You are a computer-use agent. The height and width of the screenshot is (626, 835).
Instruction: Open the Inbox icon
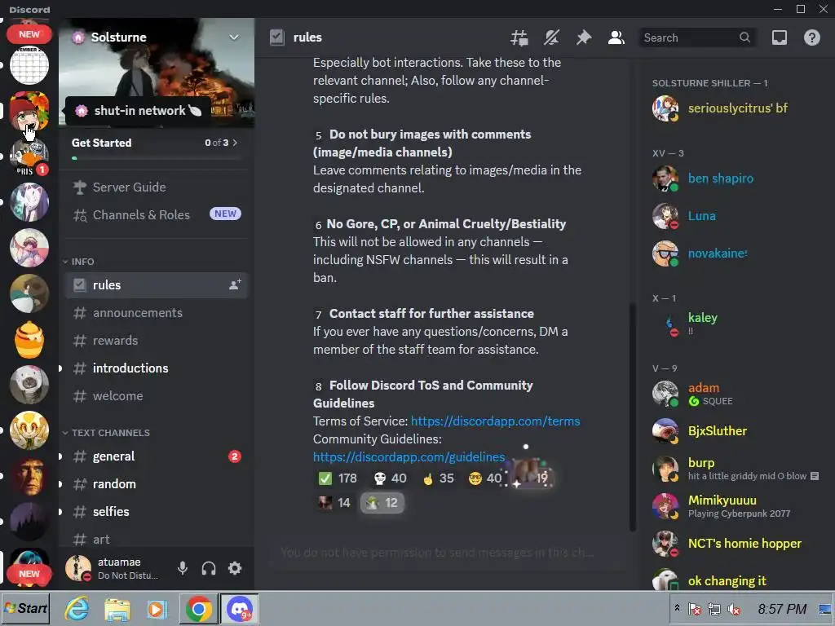click(x=780, y=37)
